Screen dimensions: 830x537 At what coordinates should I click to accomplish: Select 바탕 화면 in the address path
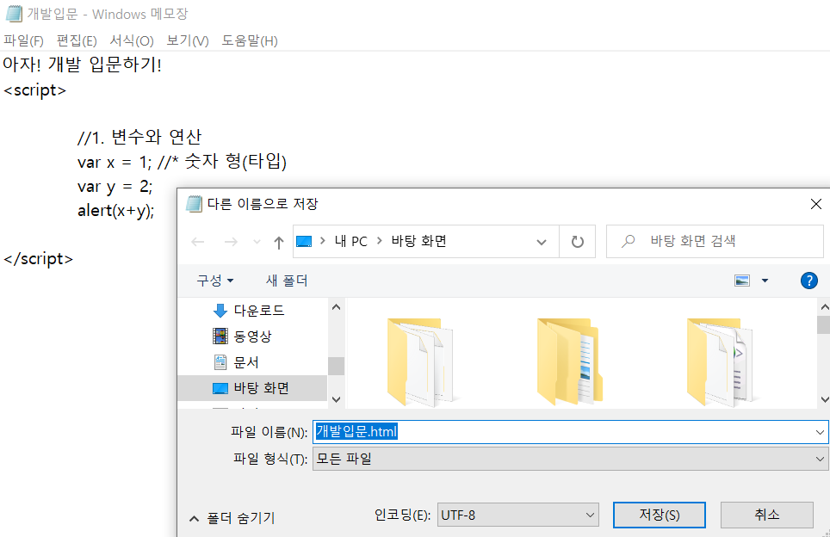click(x=418, y=241)
